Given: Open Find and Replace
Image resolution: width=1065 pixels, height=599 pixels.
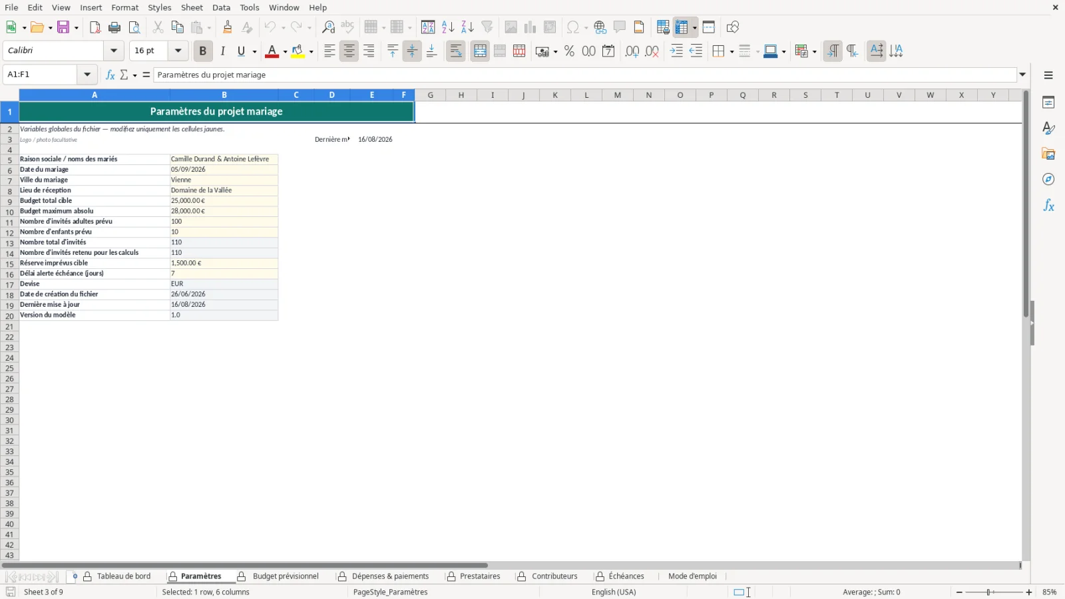Looking at the screenshot, I should [328, 27].
